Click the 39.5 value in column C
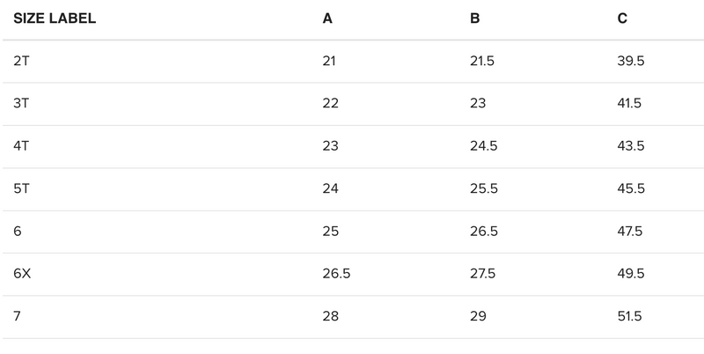Image resolution: width=704 pixels, height=354 pixels. (x=632, y=62)
